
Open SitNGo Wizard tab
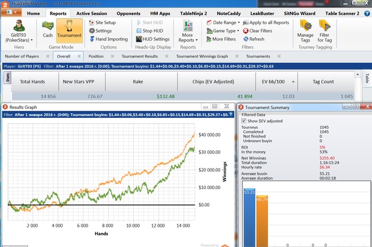299,13
